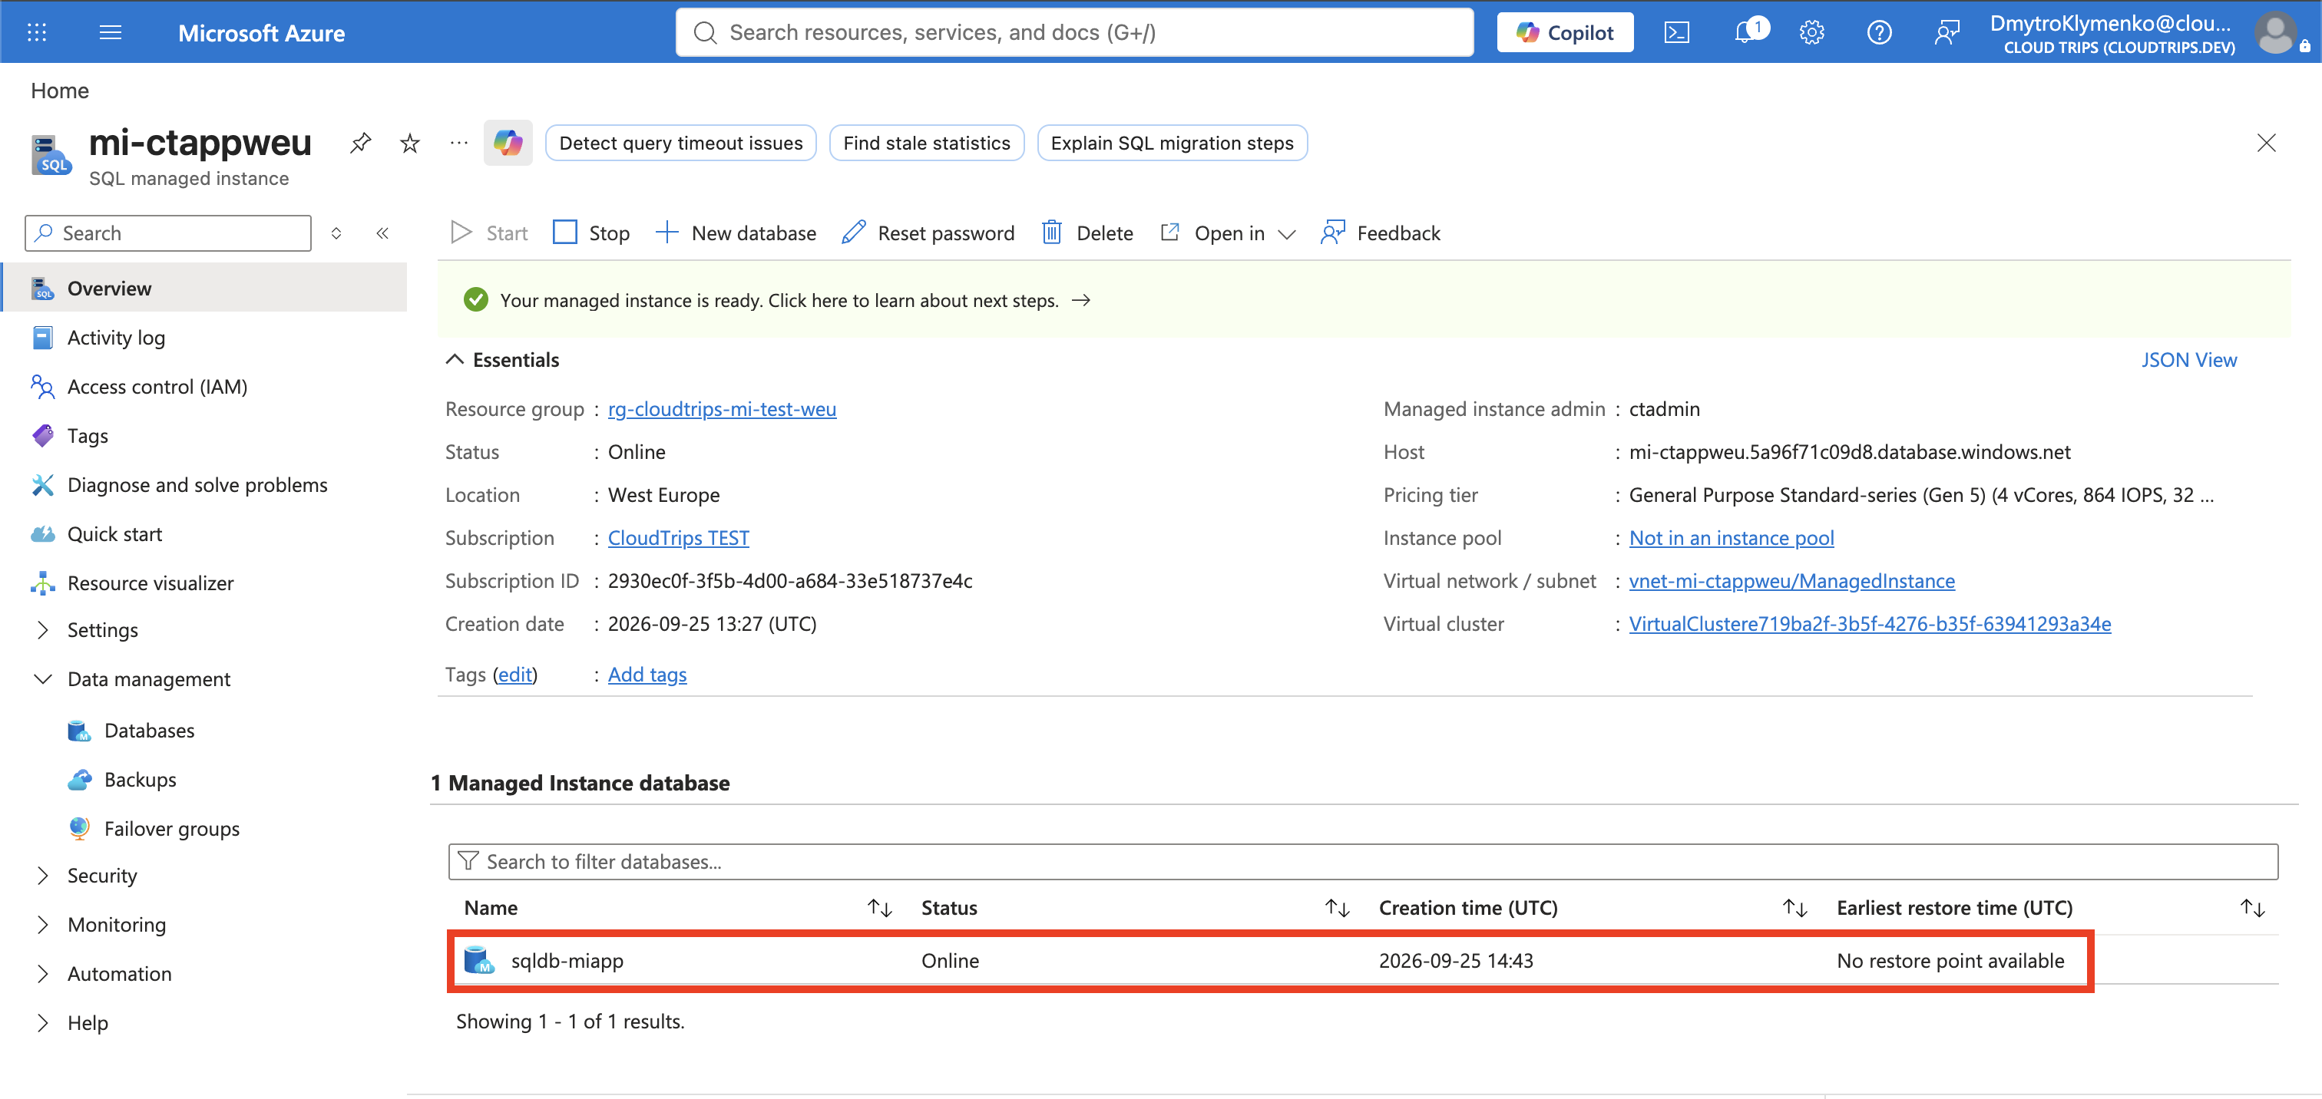Click the user account avatar
The height and width of the screenshot is (1099, 2322).
(2275, 32)
